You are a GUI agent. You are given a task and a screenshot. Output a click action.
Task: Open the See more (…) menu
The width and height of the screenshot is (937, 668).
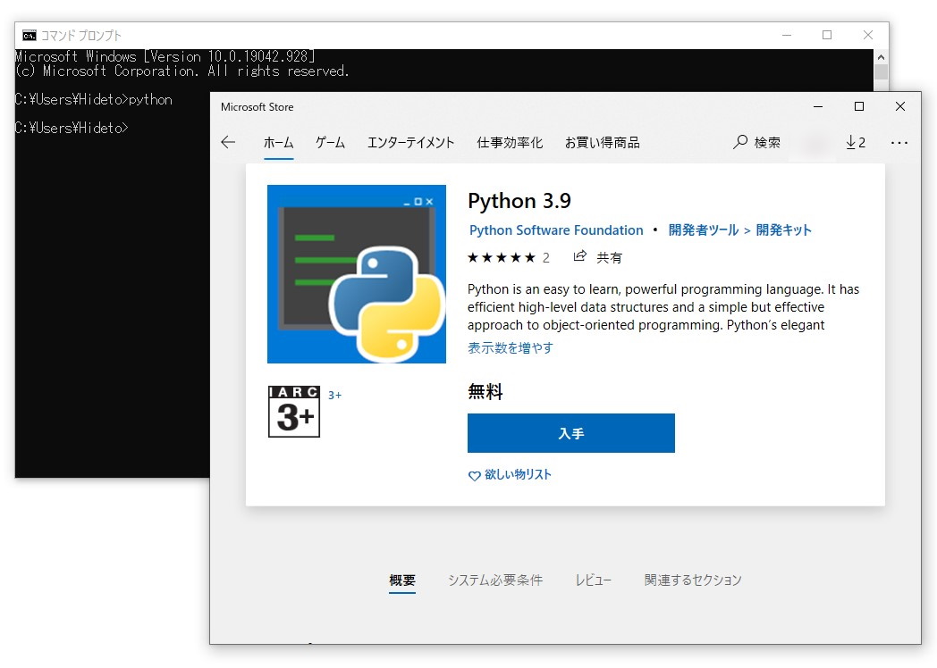(x=899, y=142)
